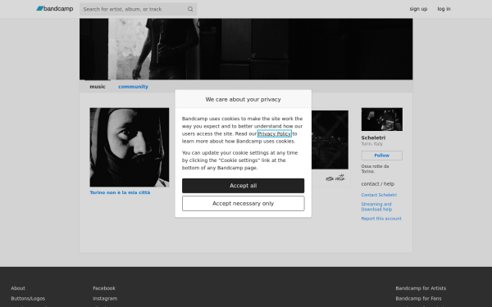492x307 pixels.
Task: Open Buttons/Logos footer link
Action: 28,299
